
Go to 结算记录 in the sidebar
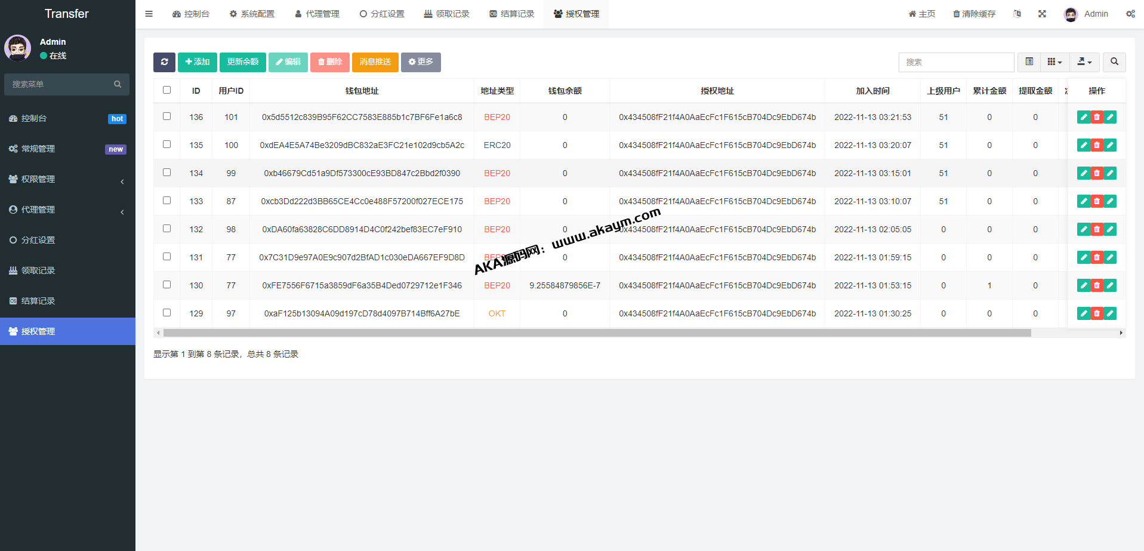(38, 301)
